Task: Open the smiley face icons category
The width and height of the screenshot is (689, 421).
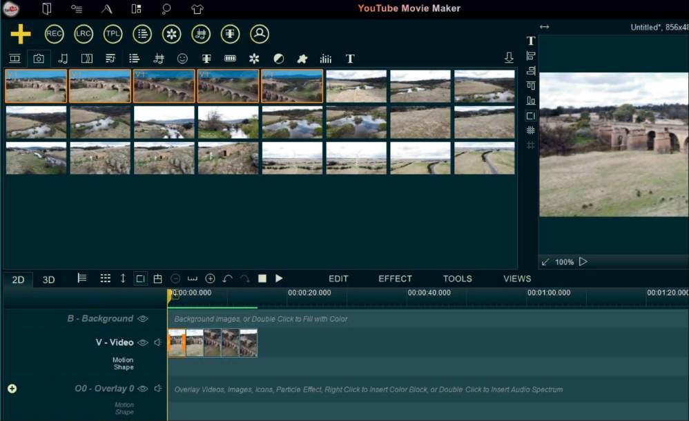Action: 182,59
